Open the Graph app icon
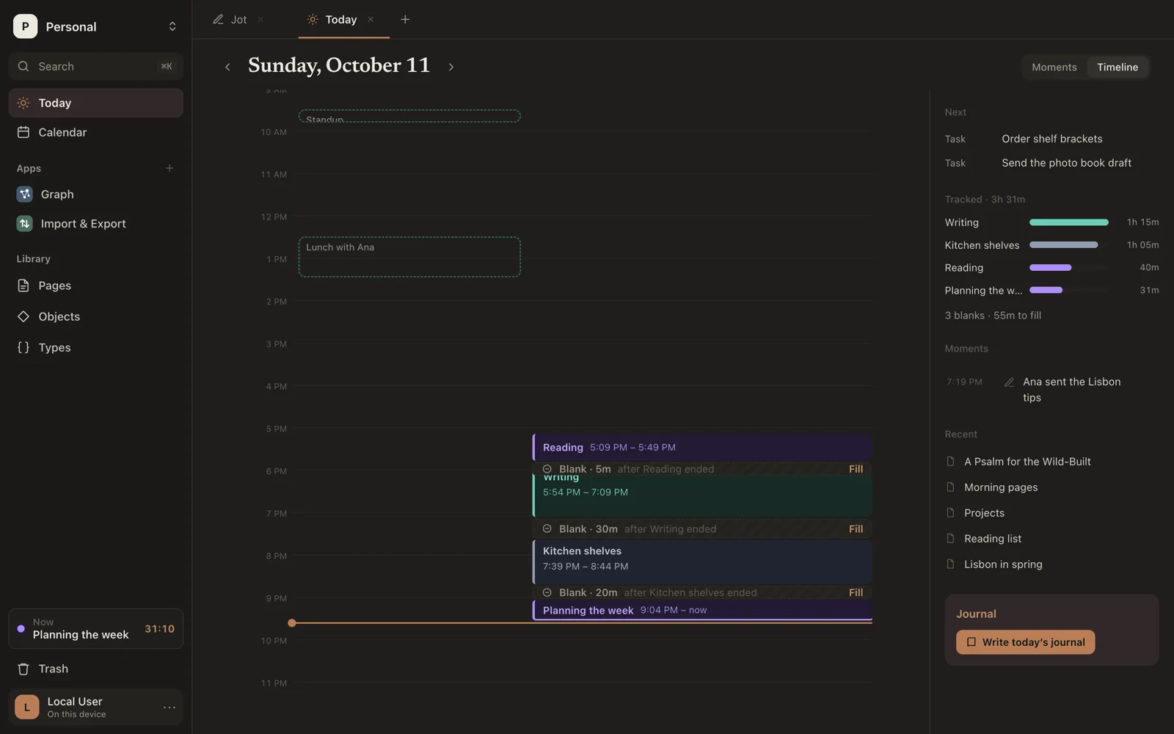 pyautogui.click(x=25, y=194)
